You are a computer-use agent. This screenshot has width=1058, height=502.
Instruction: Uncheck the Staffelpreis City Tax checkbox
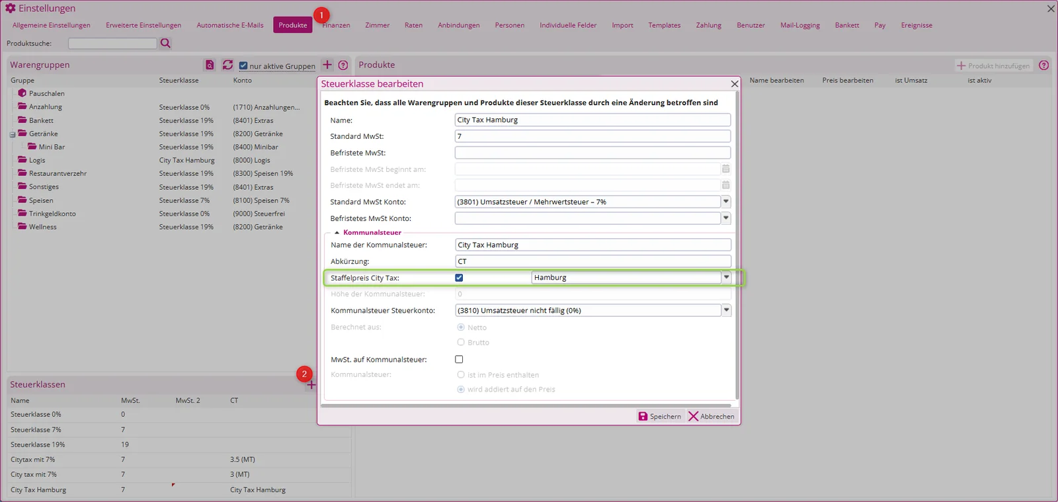tap(459, 278)
